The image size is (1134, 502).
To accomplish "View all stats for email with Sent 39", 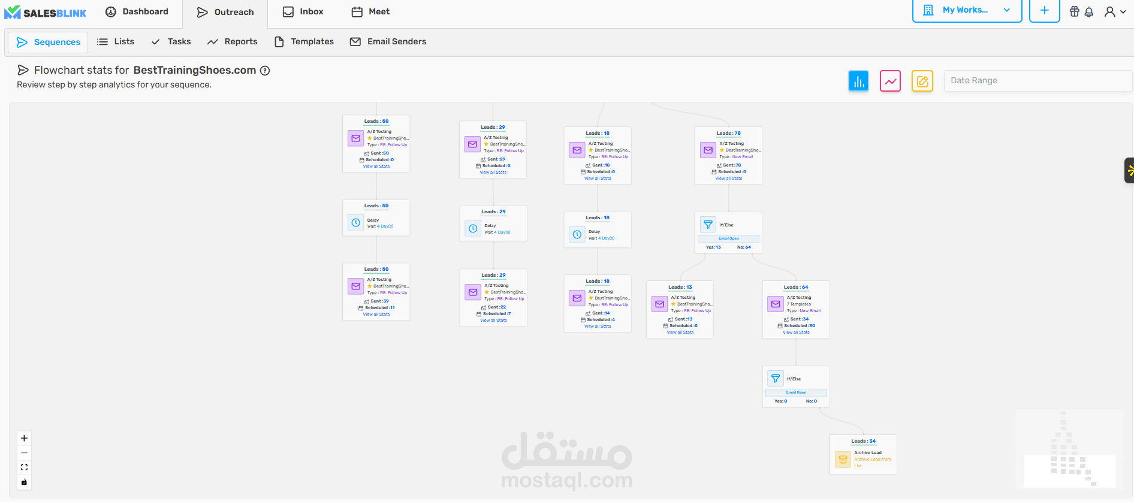I will [x=376, y=314].
